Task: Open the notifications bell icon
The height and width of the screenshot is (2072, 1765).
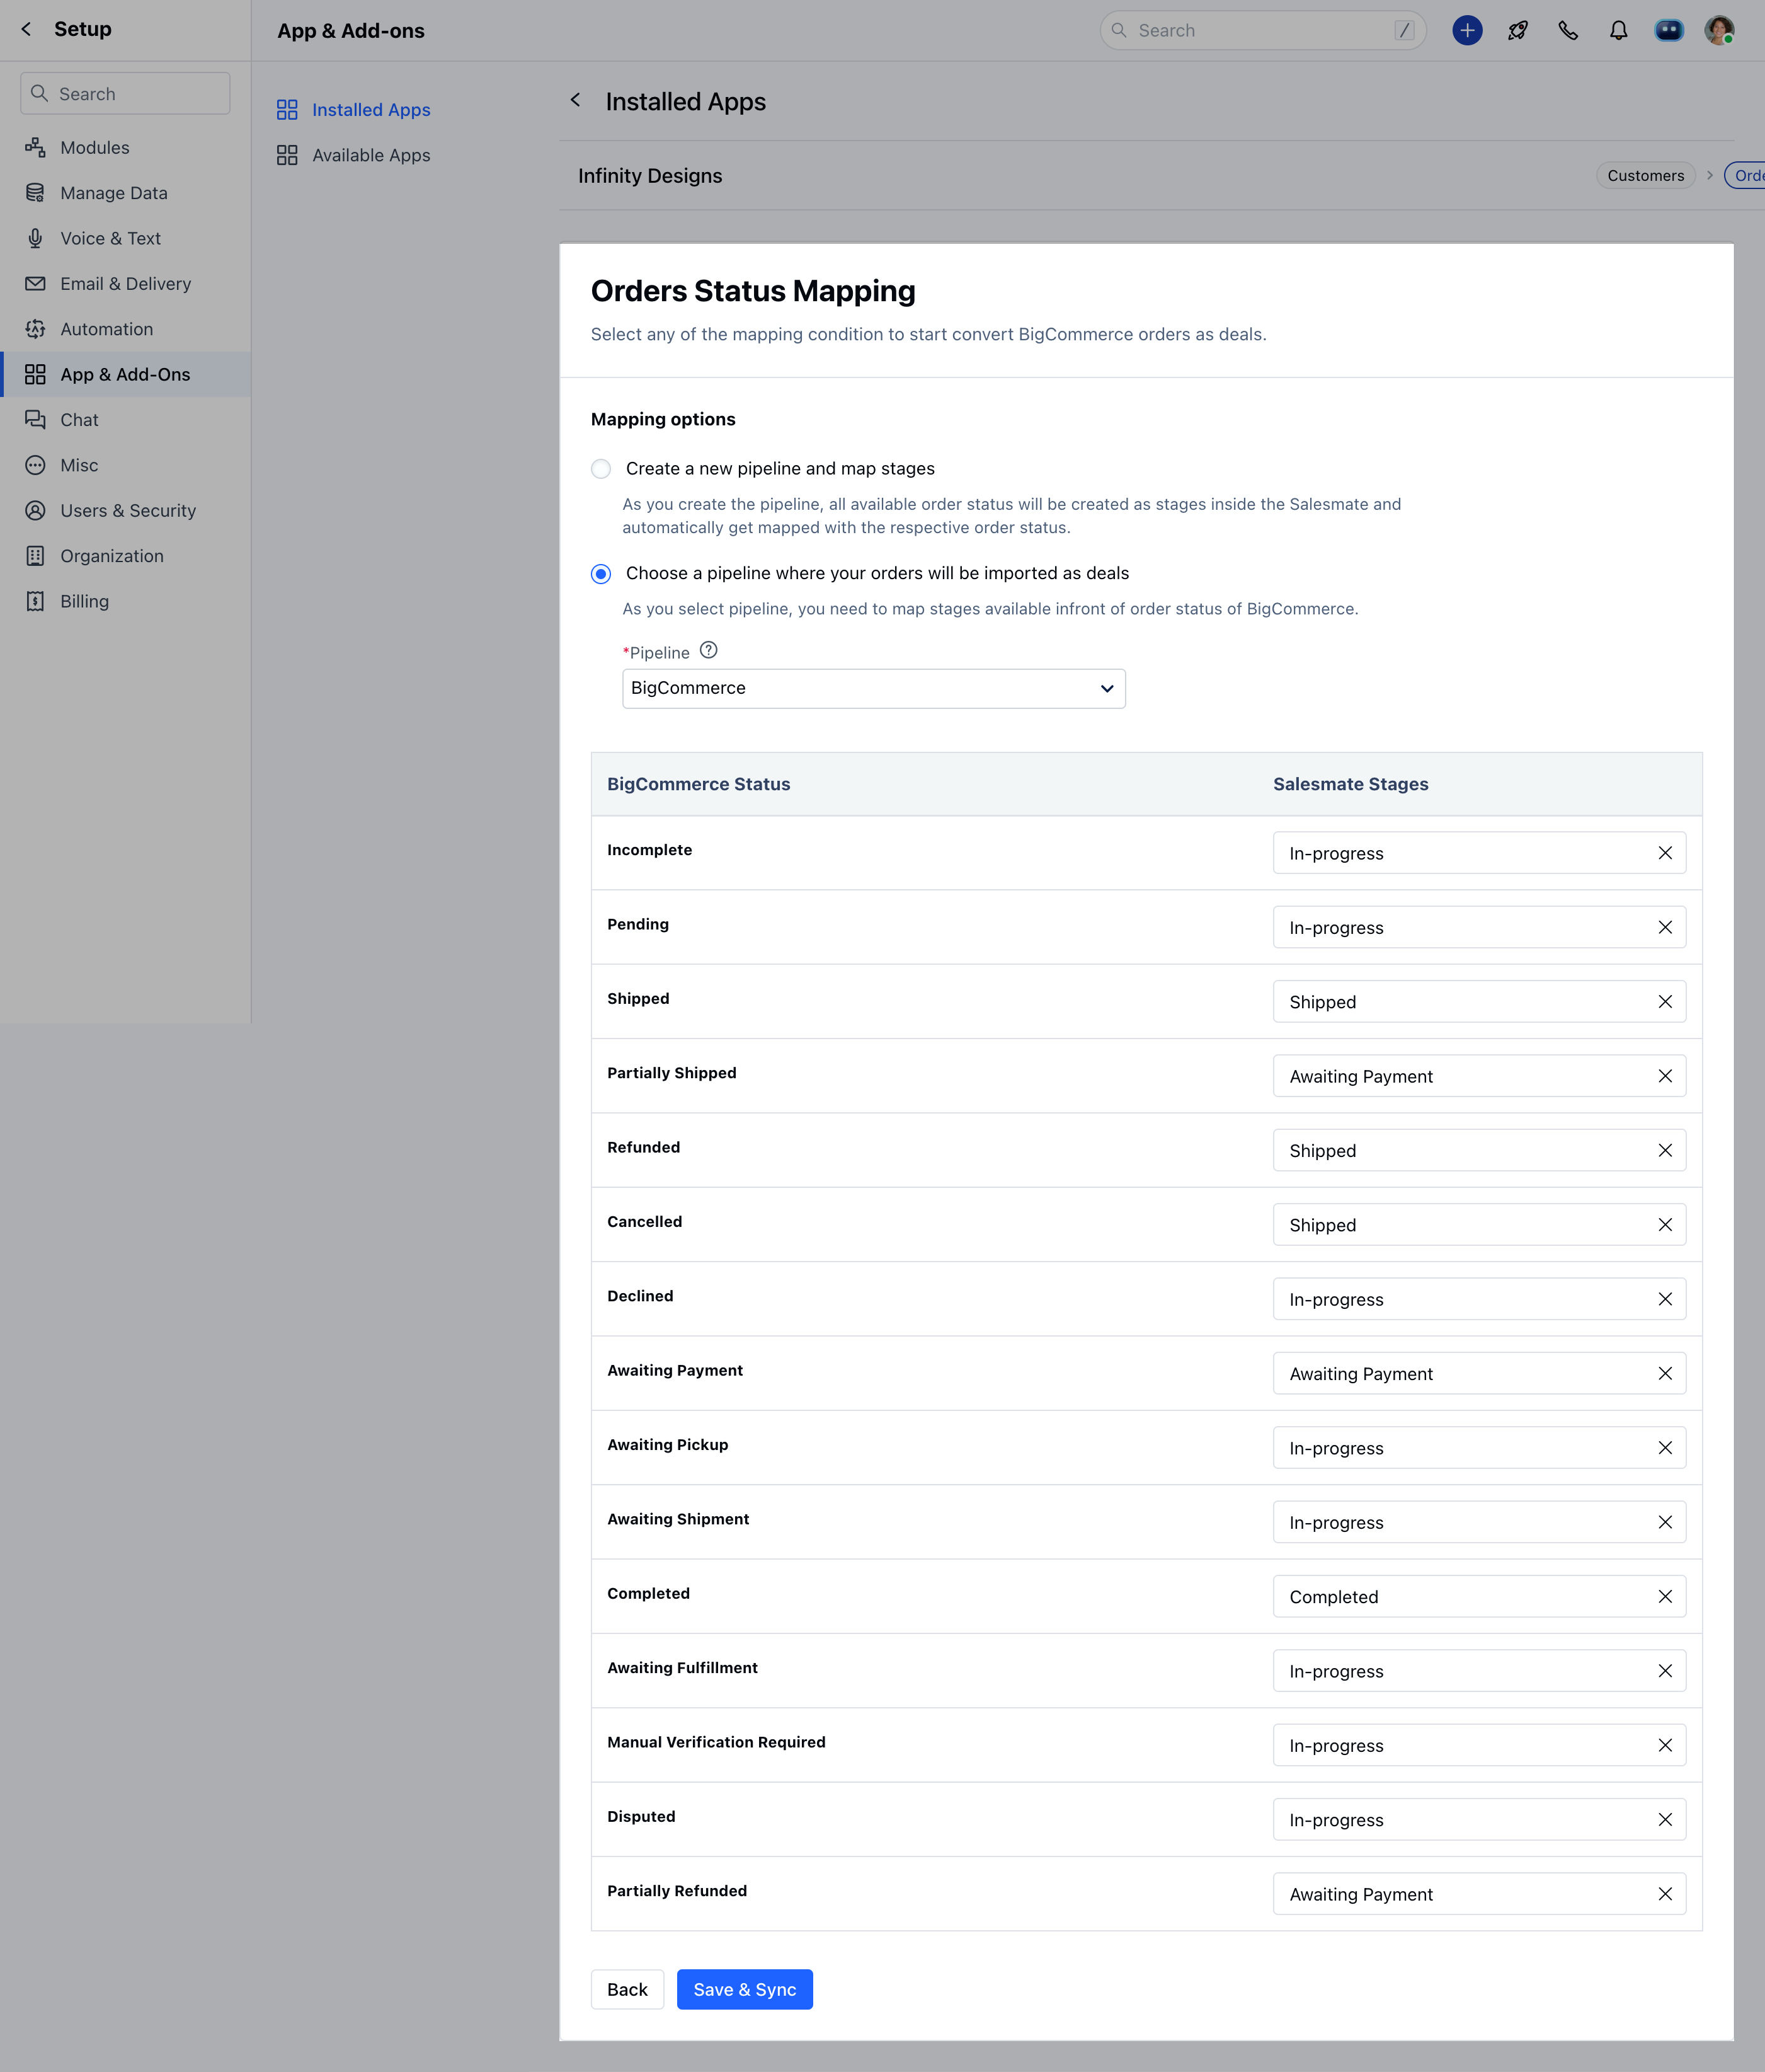Action: pos(1618,30)
